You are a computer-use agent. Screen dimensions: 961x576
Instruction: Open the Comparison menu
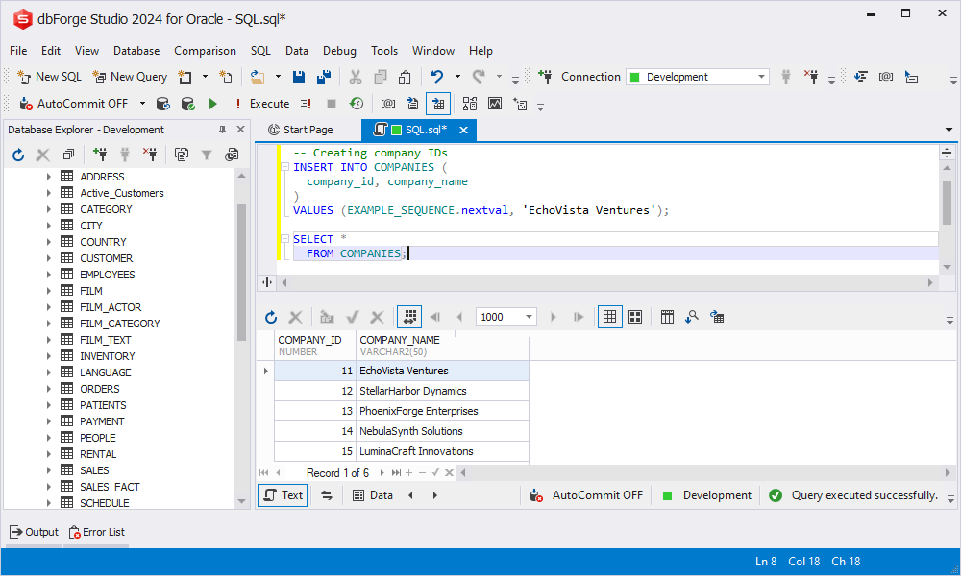click(205, 51)
